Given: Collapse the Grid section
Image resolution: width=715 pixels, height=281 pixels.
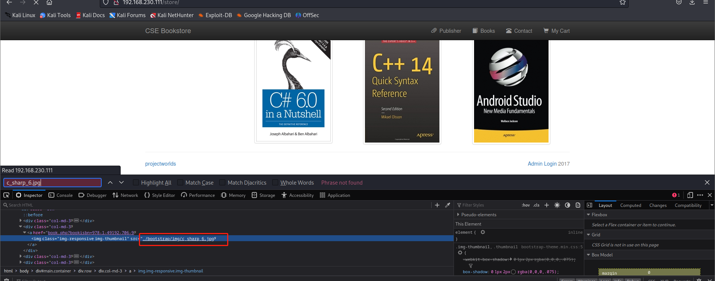Looking at the screenshot, I should coord(588,234).
